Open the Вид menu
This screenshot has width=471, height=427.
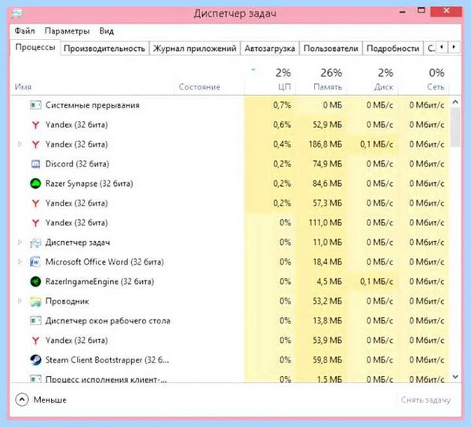point(106,31)
